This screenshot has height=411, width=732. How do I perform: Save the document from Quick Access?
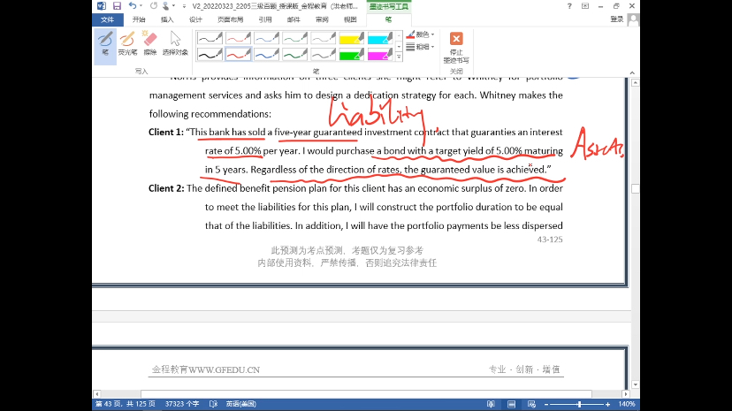(117, 6)
